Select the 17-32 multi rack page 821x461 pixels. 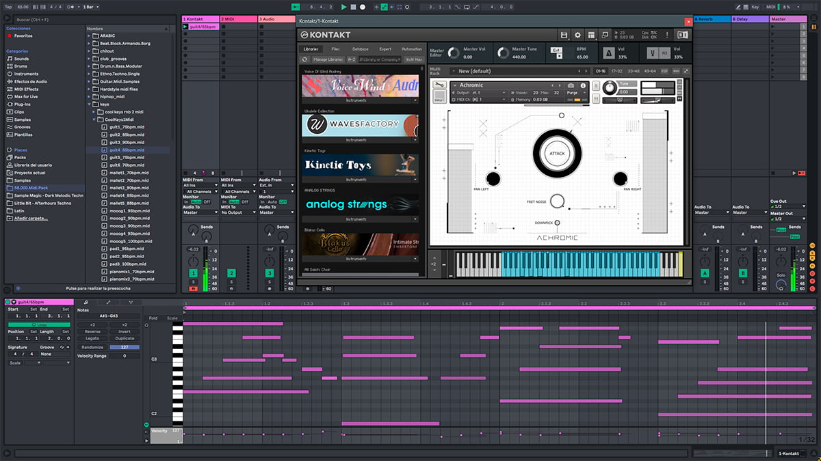(617, 71)
